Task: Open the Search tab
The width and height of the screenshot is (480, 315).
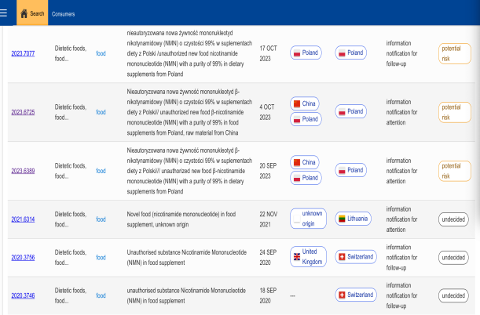Action: coord(37,14)
